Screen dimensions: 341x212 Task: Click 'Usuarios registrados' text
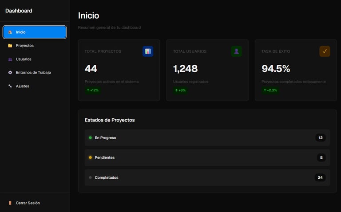point(191,82)
